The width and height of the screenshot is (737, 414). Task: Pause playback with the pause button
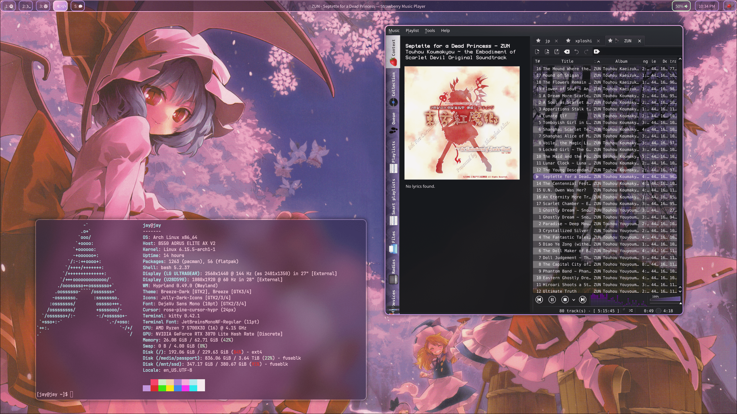point(552,300)
